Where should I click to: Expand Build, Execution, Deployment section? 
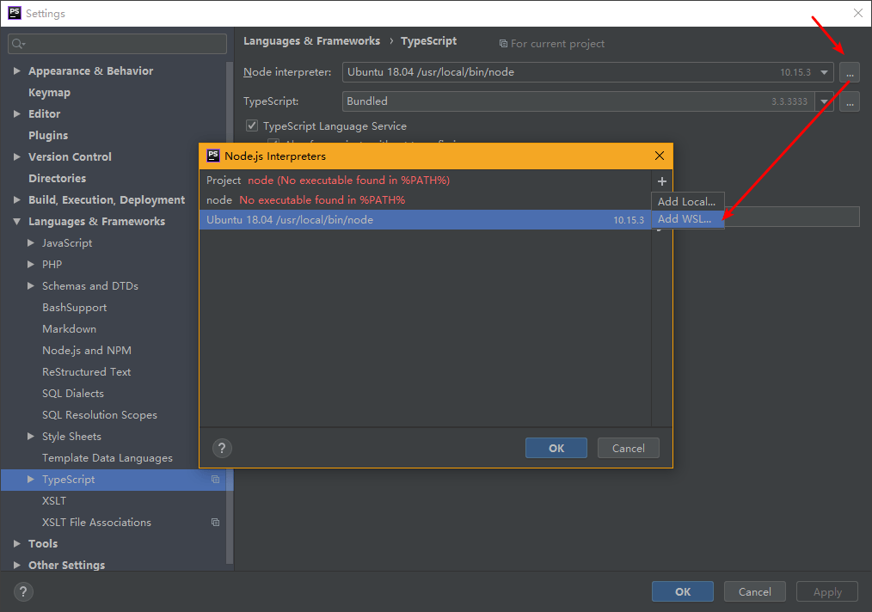tap(16, 199)
